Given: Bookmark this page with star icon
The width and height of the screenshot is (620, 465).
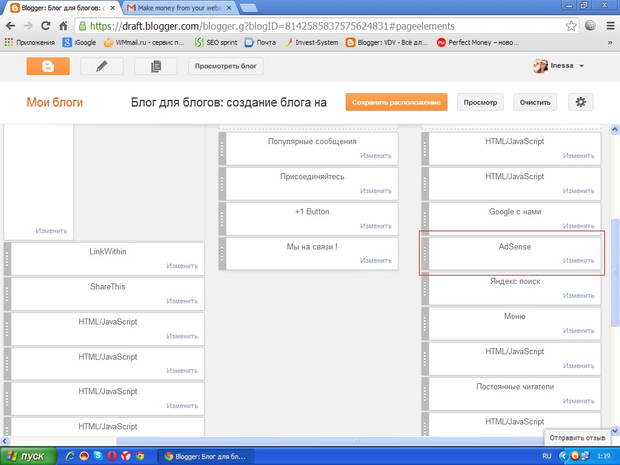Looking at the screenshot, I should tap(571, 26).
